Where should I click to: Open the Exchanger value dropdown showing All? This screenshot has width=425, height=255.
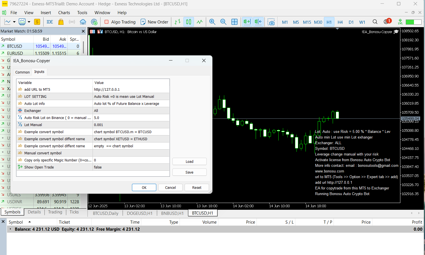pyautogui.click(x=131, y=111)
